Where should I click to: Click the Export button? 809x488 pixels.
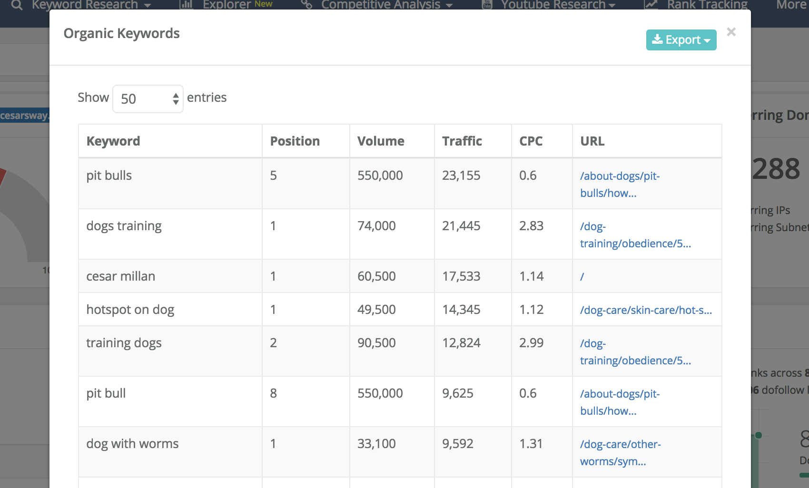point(681,39)
